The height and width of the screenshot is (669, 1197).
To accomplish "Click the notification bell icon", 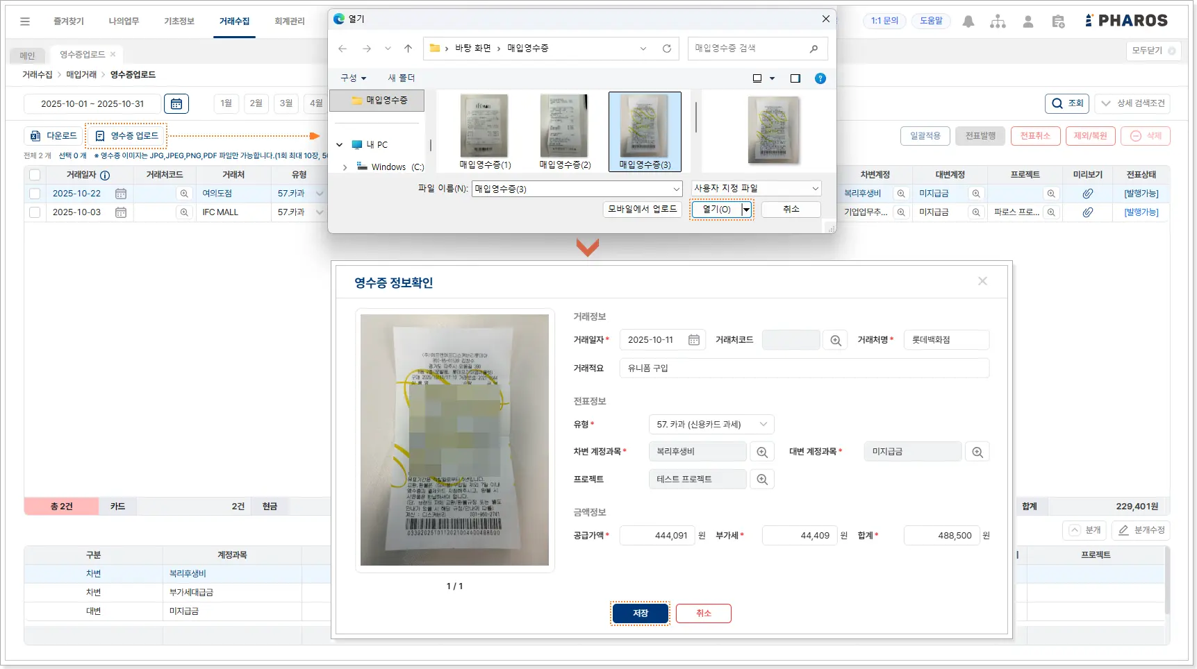I will (968, 22).
